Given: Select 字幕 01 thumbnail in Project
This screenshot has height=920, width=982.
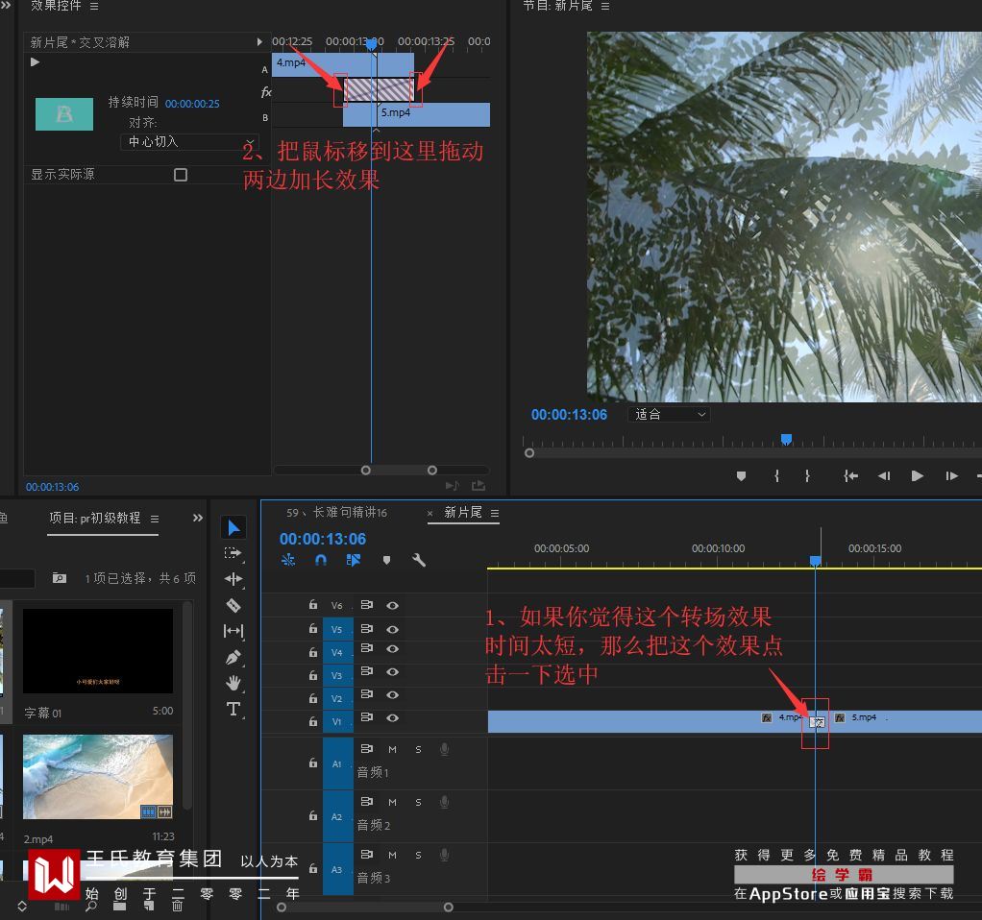Looking at the screenshot, I should click(x=98, y=651).
